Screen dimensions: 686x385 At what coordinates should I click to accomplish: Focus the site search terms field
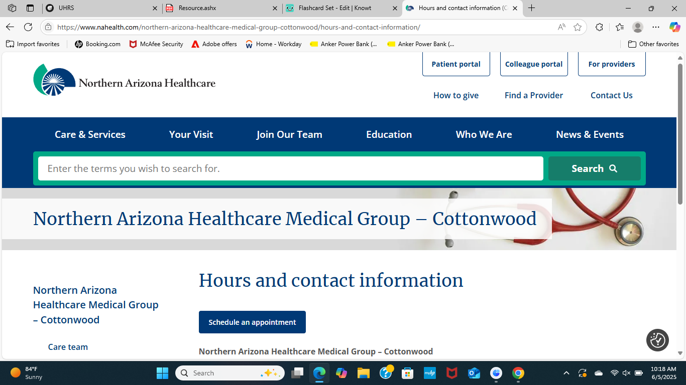pos(291,168)
